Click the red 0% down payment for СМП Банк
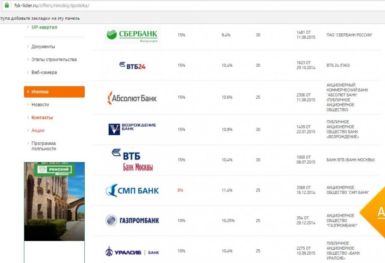 coord(180,190)
